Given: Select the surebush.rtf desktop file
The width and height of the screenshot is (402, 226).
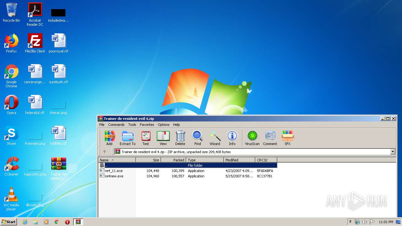Looking at the screenshot, I should [58, 74].
